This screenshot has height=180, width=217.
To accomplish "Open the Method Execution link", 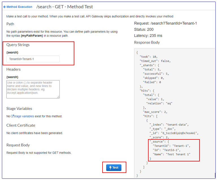I will (19, 7).
